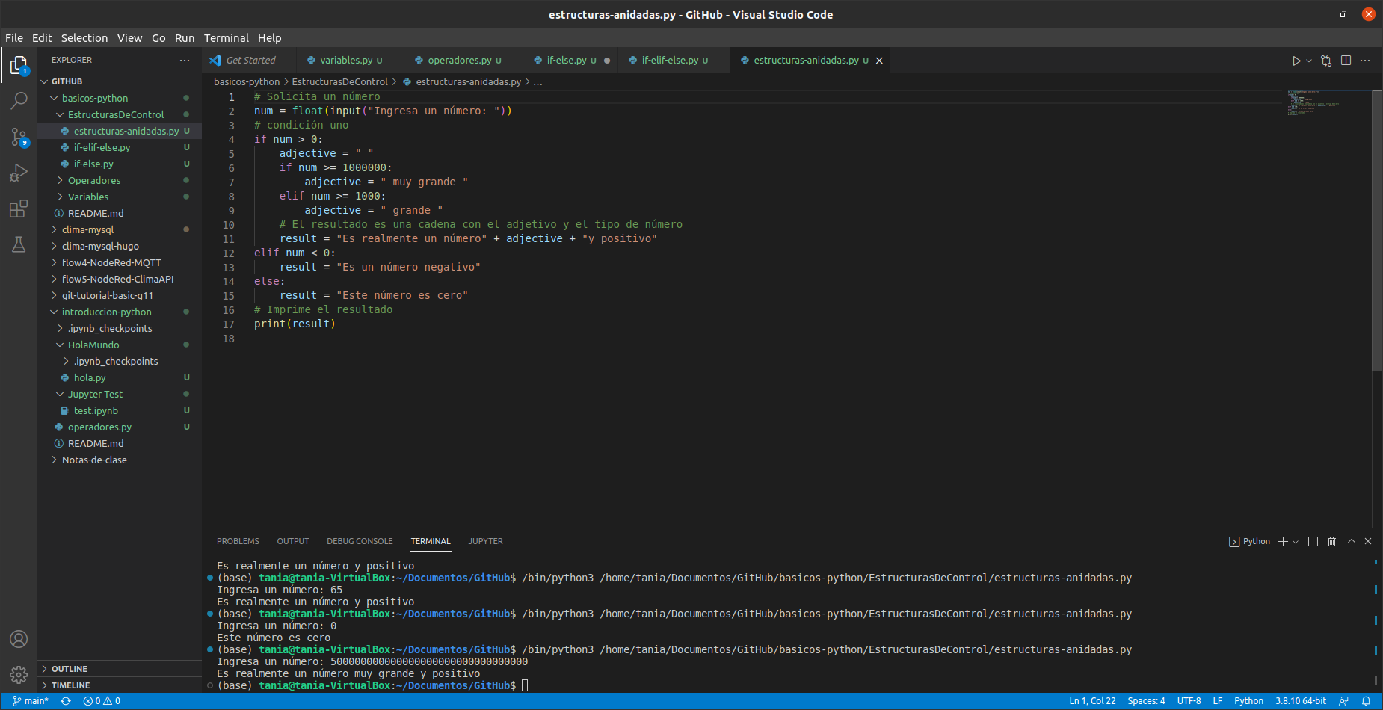Switch to the PROBLEMS tab
1383x710 pixels.
coord(238,541)
